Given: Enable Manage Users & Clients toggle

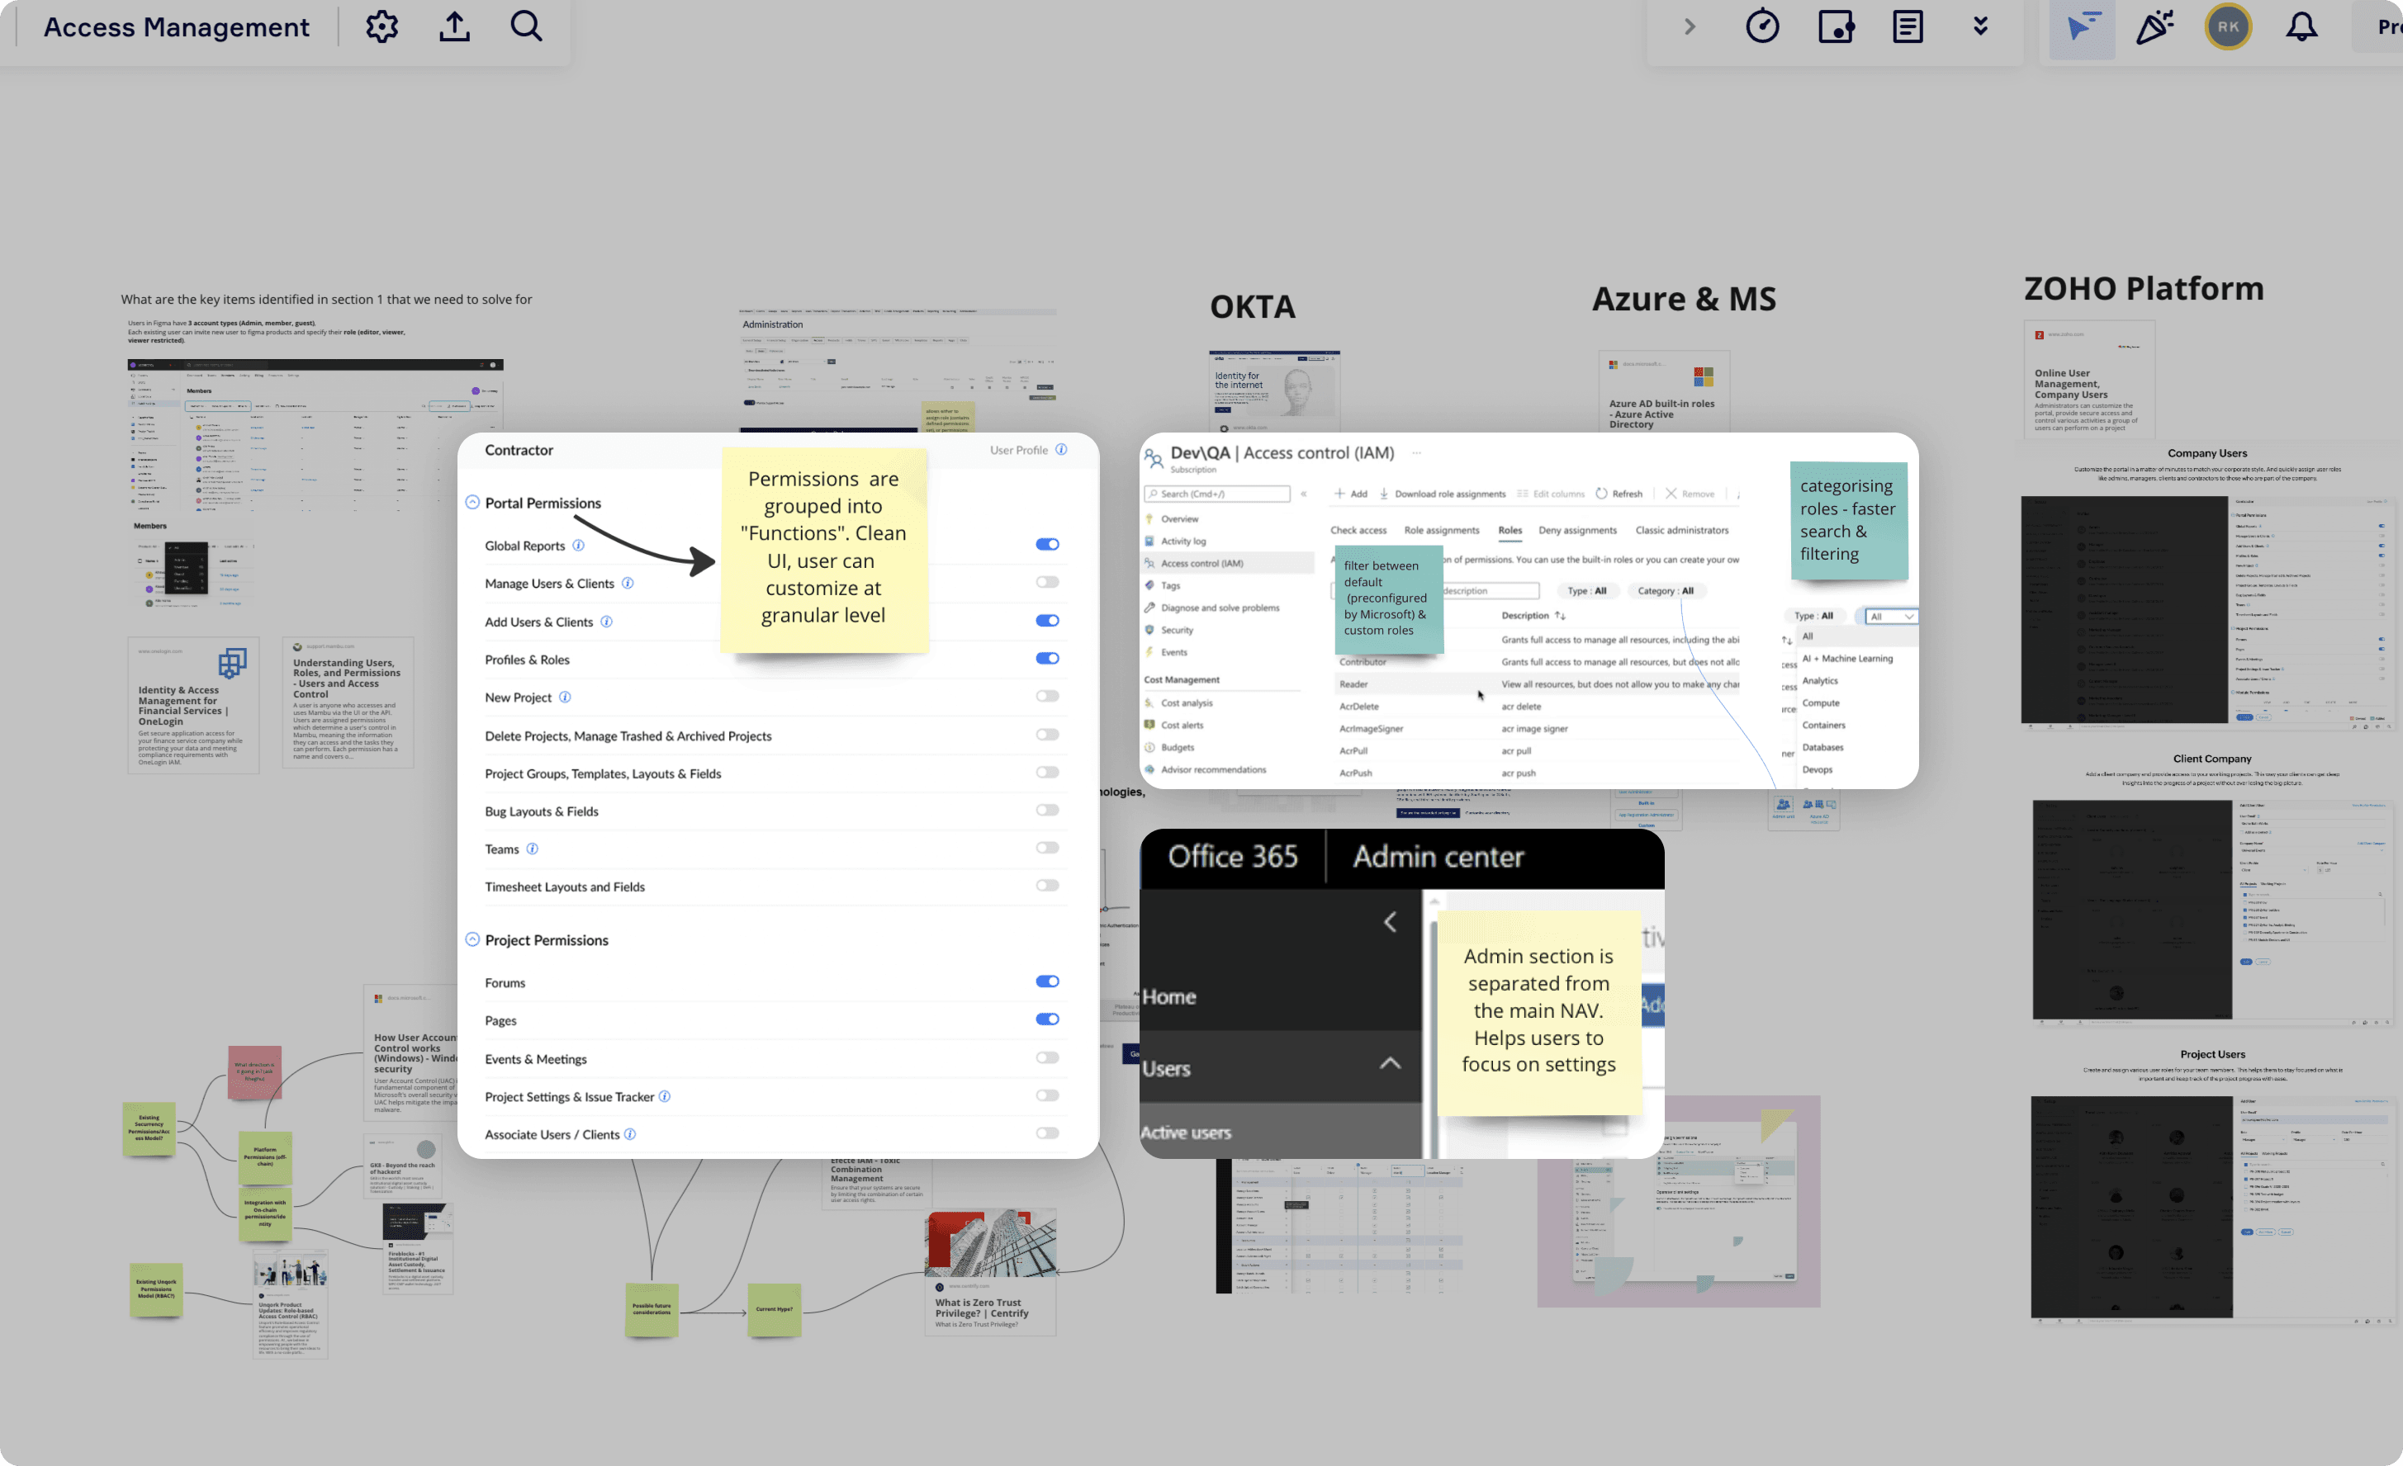Looking at the screenshot, I should pyautogui.click(x=1047, y=582).
